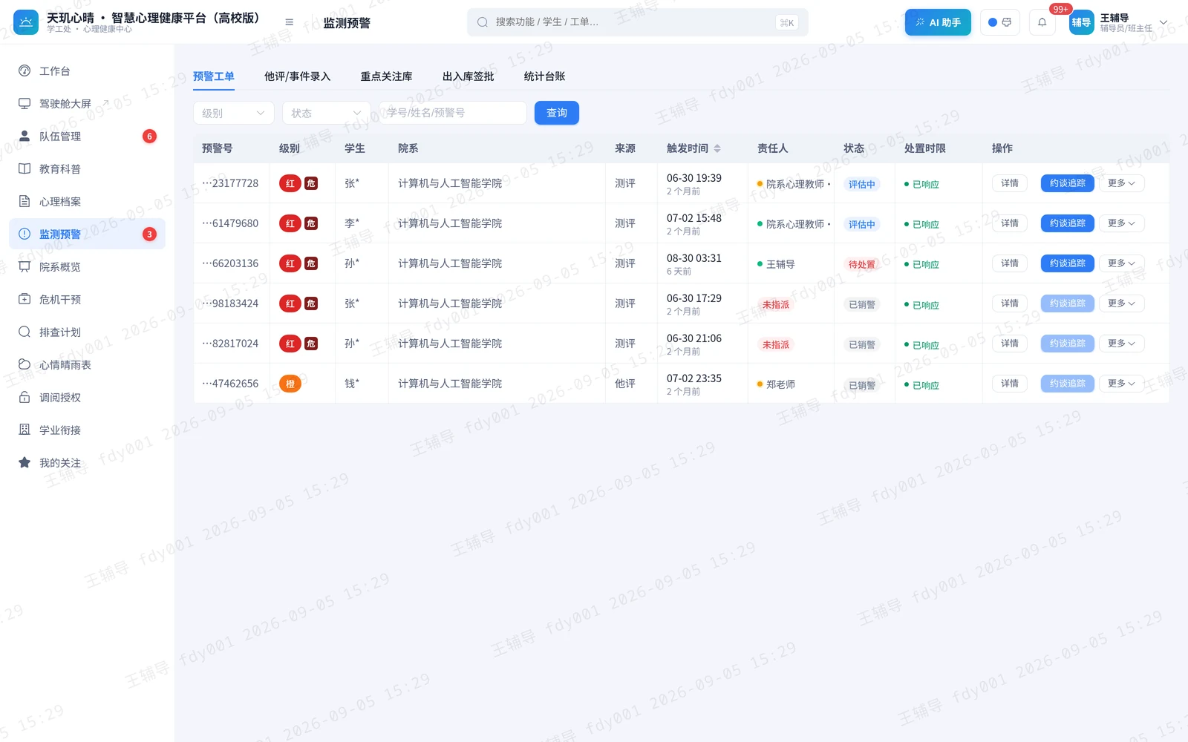Click the external-link arrow beside 驾驶舱大屏
This screenshot has width=1188, height=742.
105,102
